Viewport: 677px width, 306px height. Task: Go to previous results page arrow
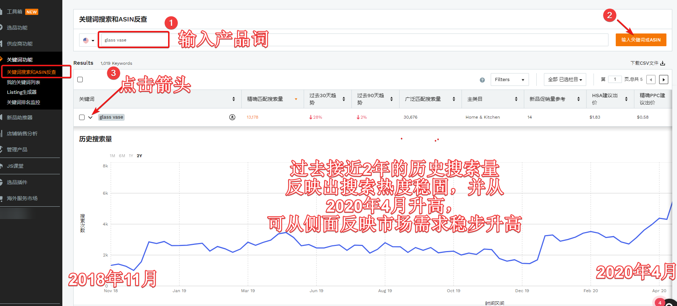point(651,80)
